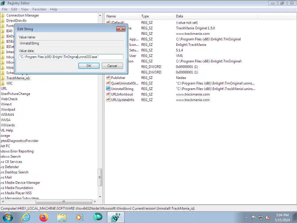
Task: Select the Media Player NSS tree item
Action: 16,193
